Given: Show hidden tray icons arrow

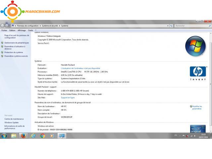Looking at the screenshot, I should (180, 136).
